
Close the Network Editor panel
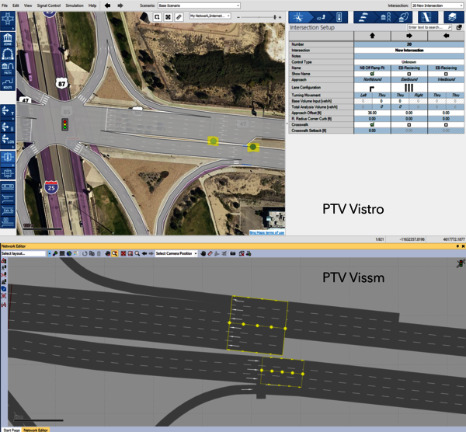point(463,246)
